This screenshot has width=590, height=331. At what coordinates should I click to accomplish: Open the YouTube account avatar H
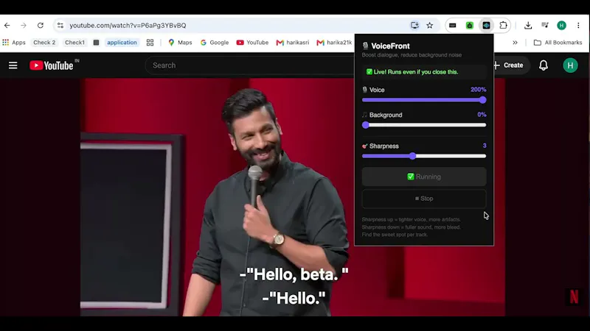pyautogui.click(x=570, y=65)
